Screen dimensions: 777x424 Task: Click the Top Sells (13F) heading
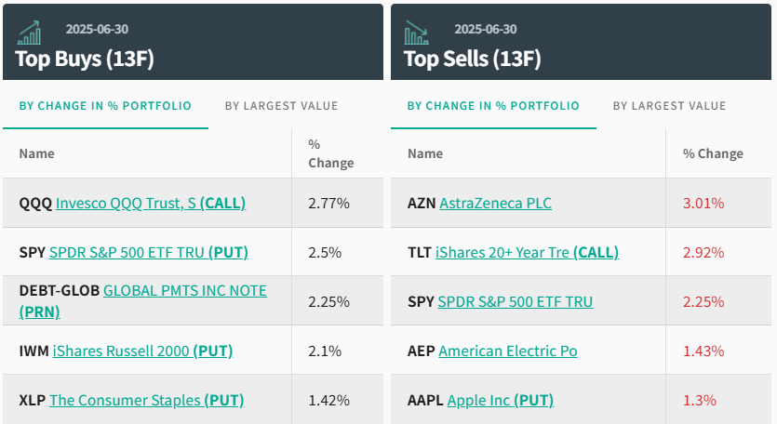pos(472,59)
